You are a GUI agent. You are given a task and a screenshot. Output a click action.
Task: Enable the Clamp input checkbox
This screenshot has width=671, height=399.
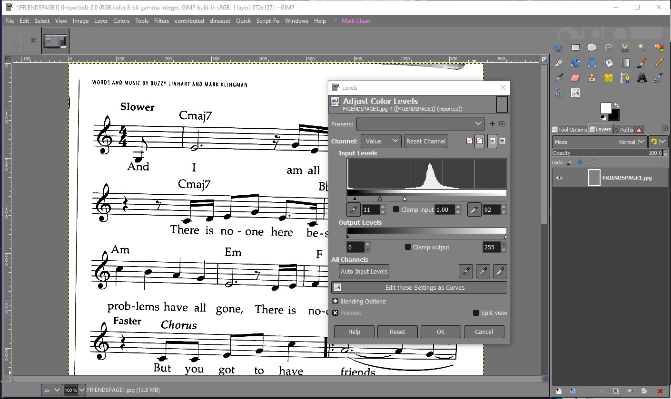click(396, 209)
